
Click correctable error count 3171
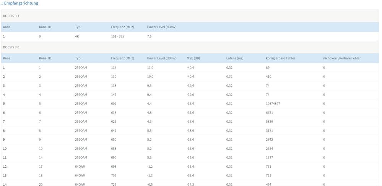(x=270, y=130)
